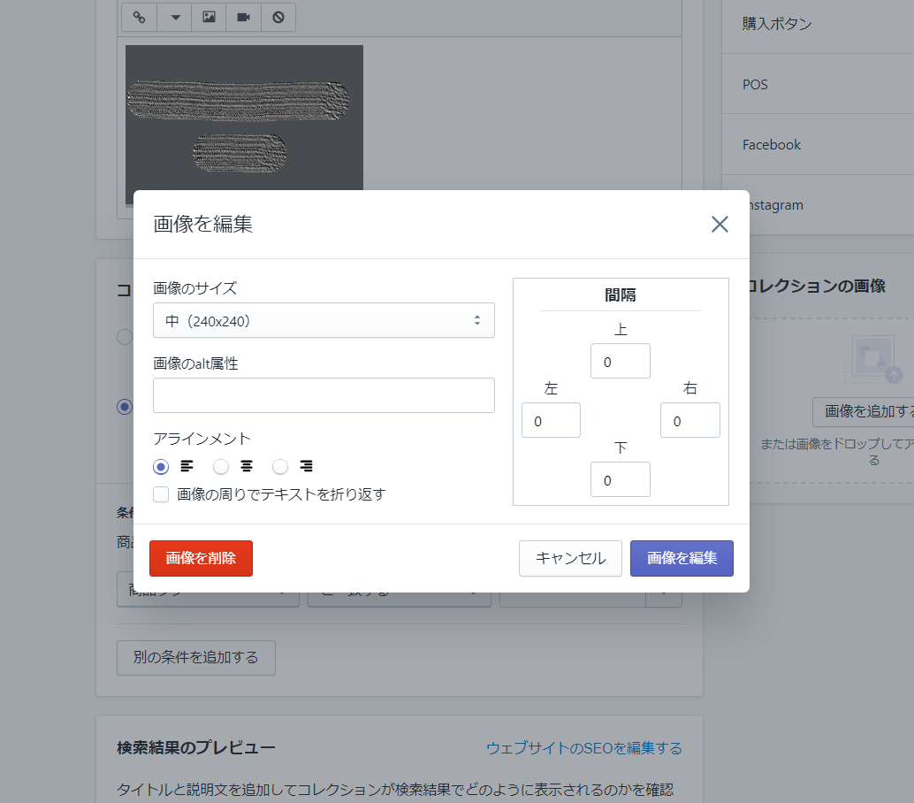Click the キャンセル button
This screenshot has width=914, height=803.
point(571,558)
